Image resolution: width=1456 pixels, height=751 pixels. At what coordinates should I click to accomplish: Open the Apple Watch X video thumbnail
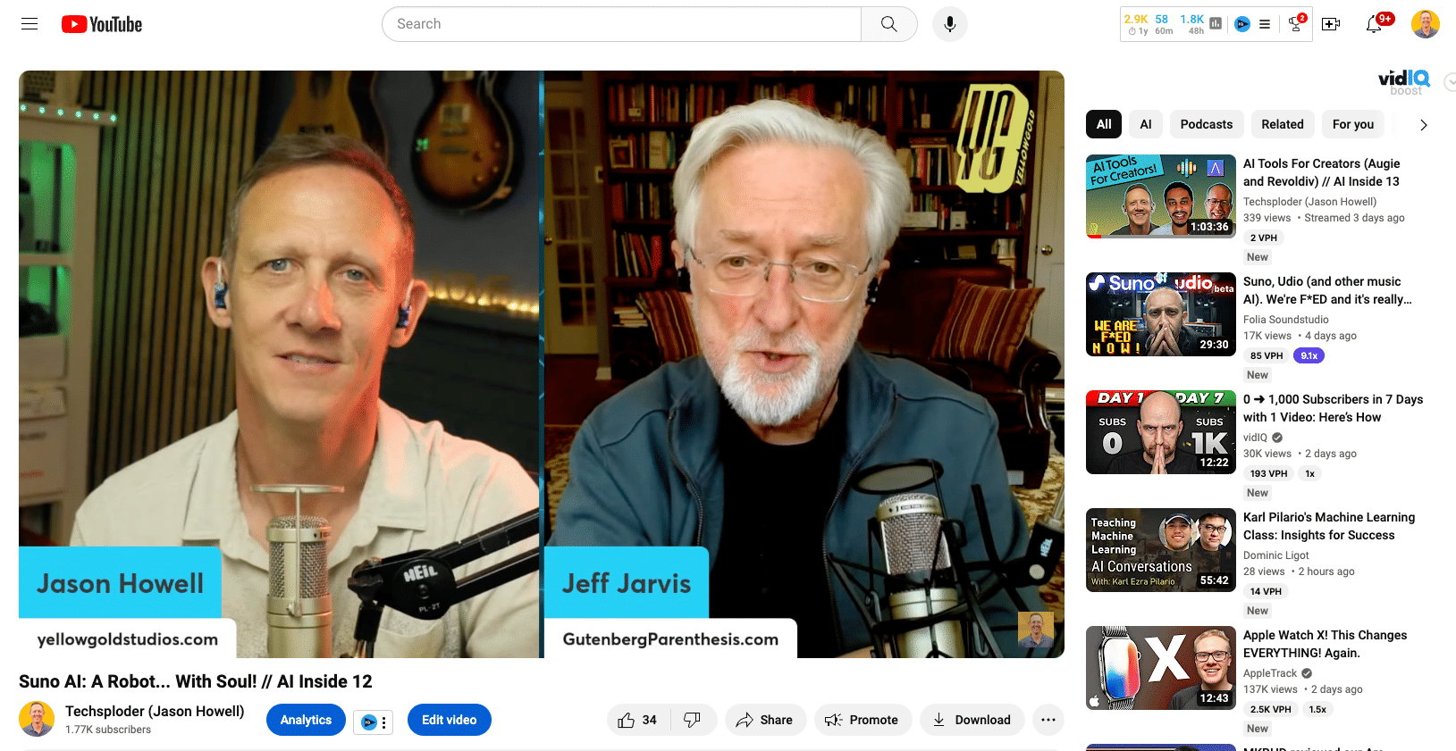1160,667
